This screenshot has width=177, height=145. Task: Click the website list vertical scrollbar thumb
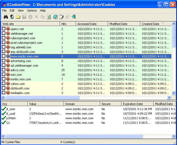point(174,37)
